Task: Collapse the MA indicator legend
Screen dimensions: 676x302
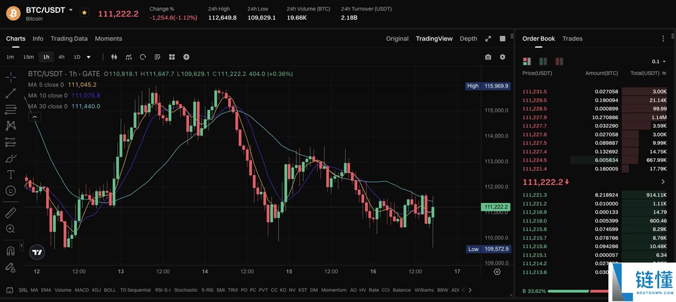Action: pos(35,117)
